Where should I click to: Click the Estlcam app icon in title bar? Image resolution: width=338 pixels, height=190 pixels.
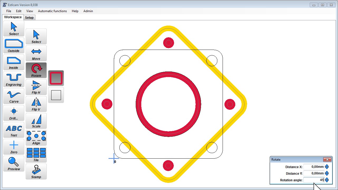click(5, 5)
